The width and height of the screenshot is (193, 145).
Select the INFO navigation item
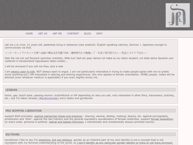(x=99, y=34)
